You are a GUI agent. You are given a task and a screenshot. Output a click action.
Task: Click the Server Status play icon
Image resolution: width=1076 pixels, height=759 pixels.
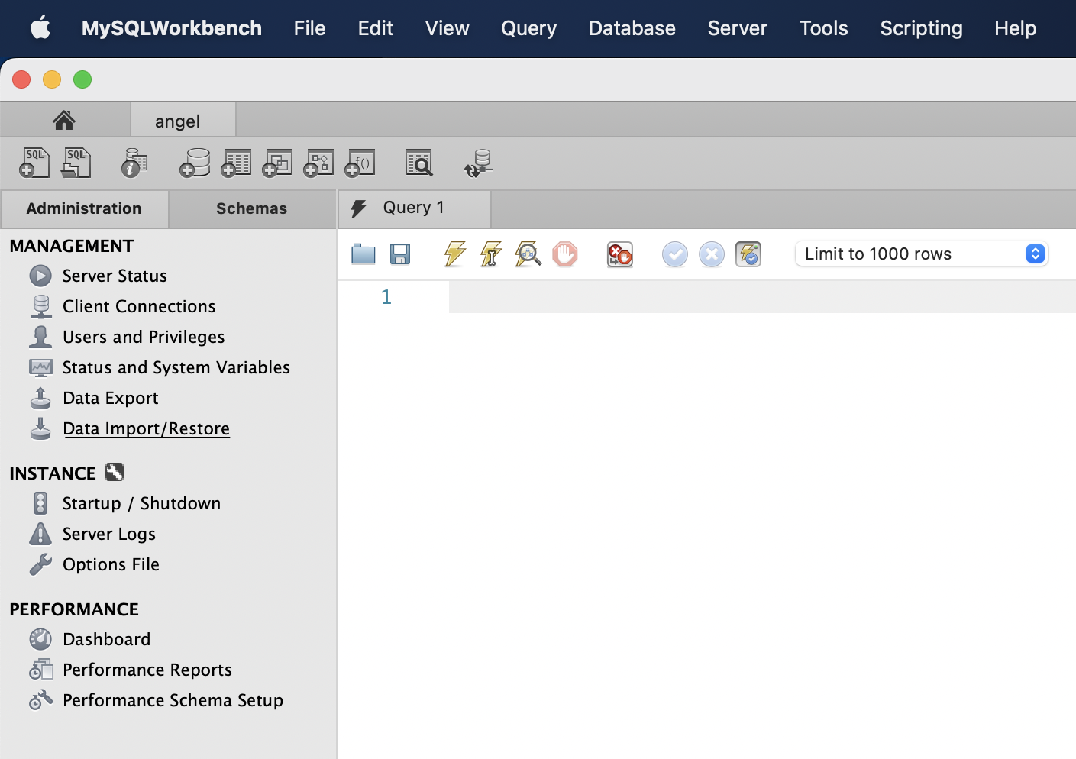tap(40, 276)
